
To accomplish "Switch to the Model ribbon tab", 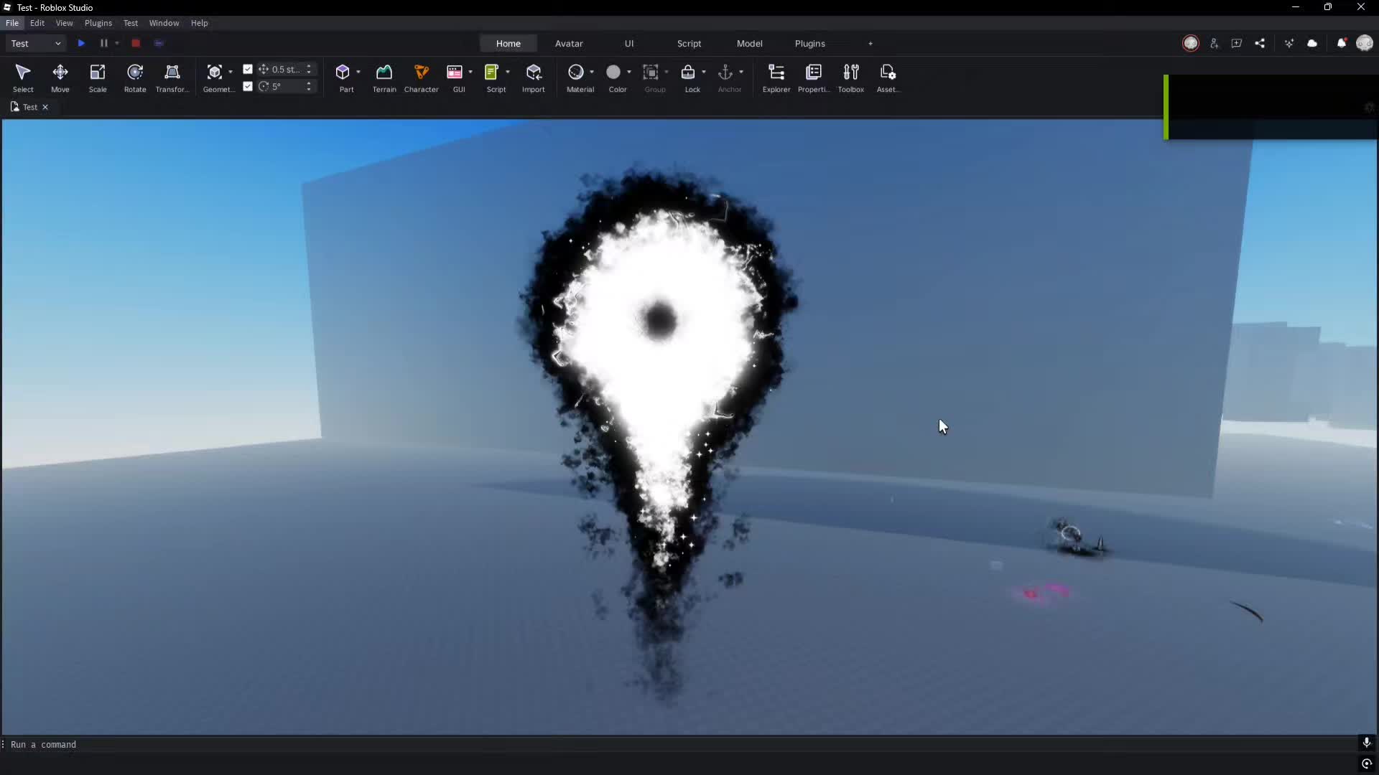I will pyautogui.click(x=750, y=44).
